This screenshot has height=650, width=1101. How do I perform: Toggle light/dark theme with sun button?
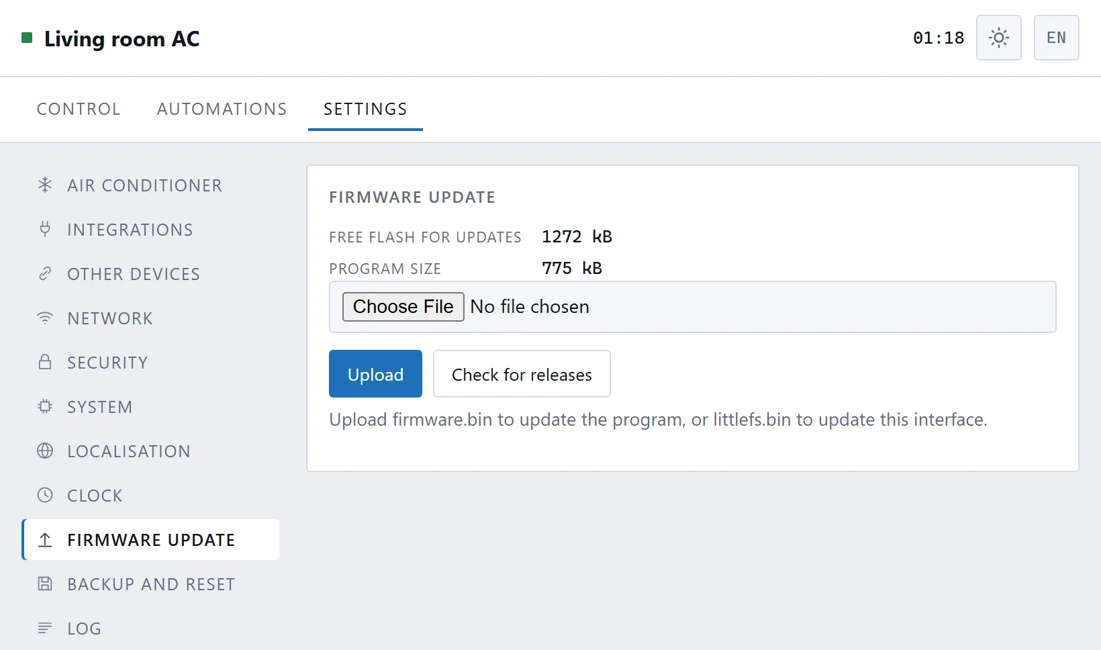tap(999, 38)
